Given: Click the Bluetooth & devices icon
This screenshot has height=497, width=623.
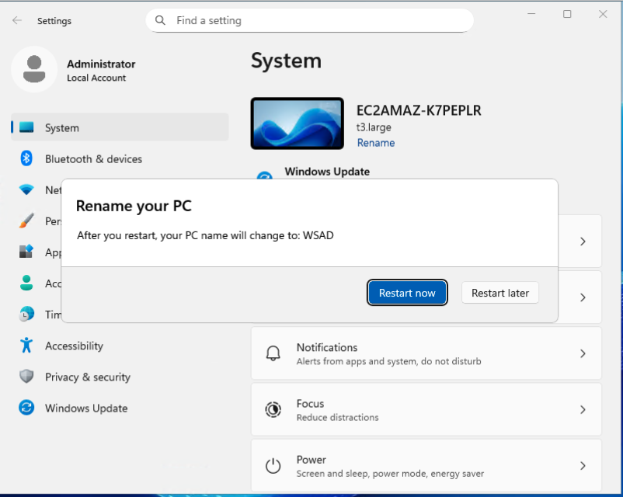Looking at the screenshot, I should (x=26, y=158).
